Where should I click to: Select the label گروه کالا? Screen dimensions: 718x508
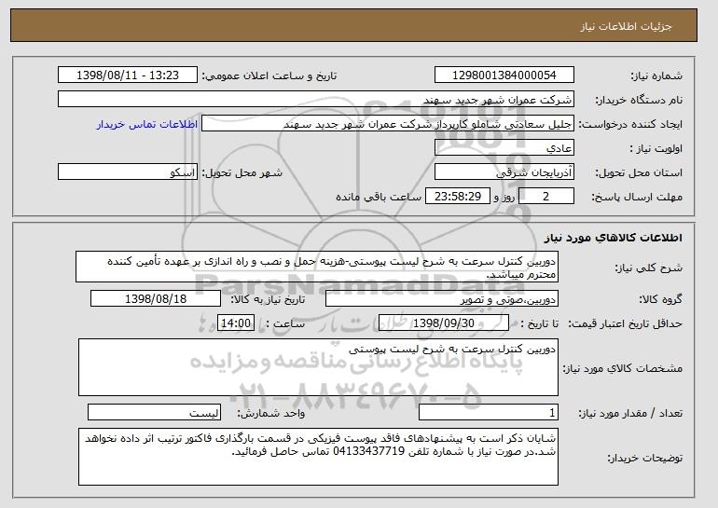coord(661,300)
